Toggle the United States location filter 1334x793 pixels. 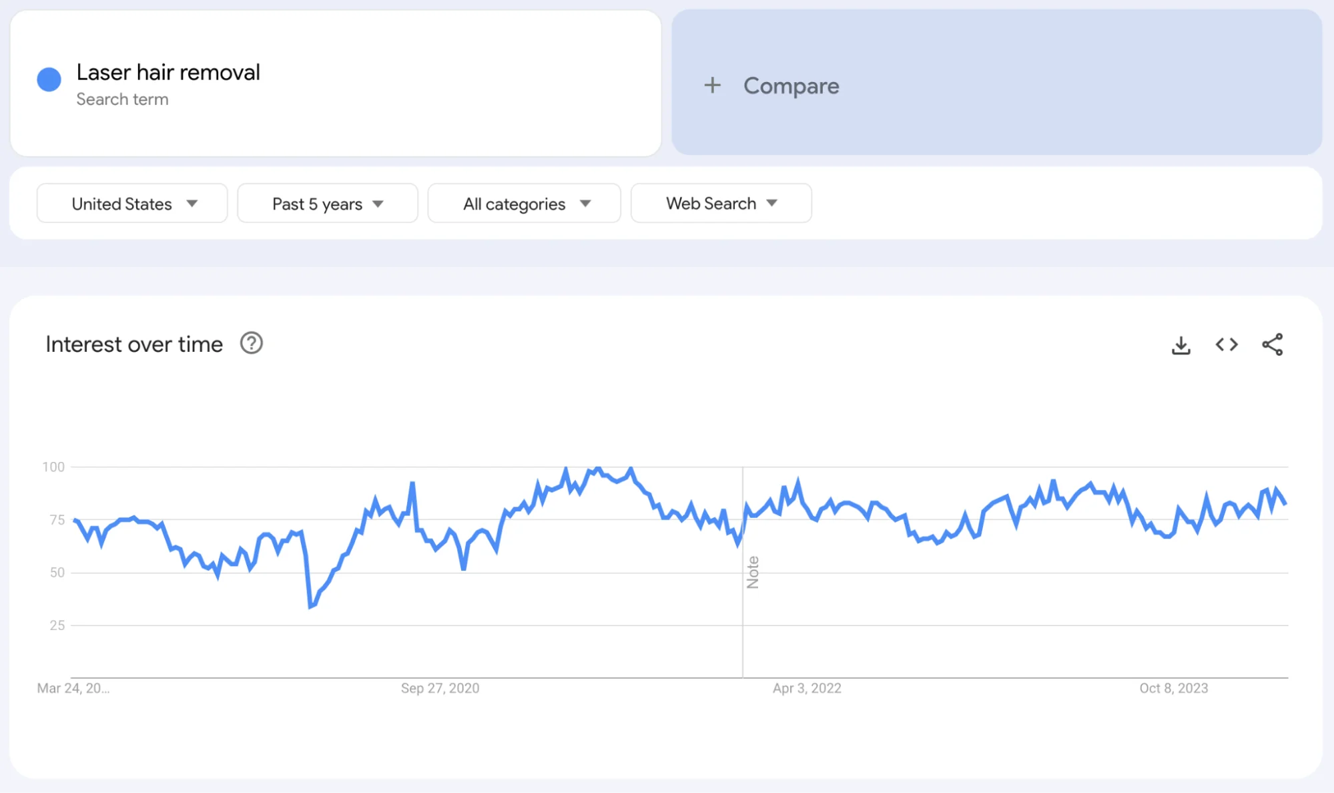[x=132, y=203]
